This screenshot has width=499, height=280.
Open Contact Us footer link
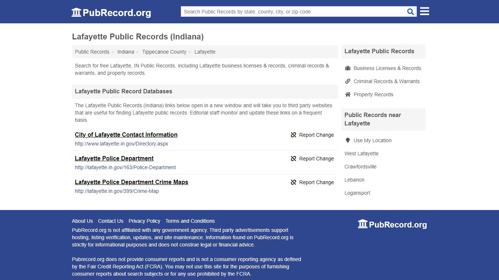(111, 221)
